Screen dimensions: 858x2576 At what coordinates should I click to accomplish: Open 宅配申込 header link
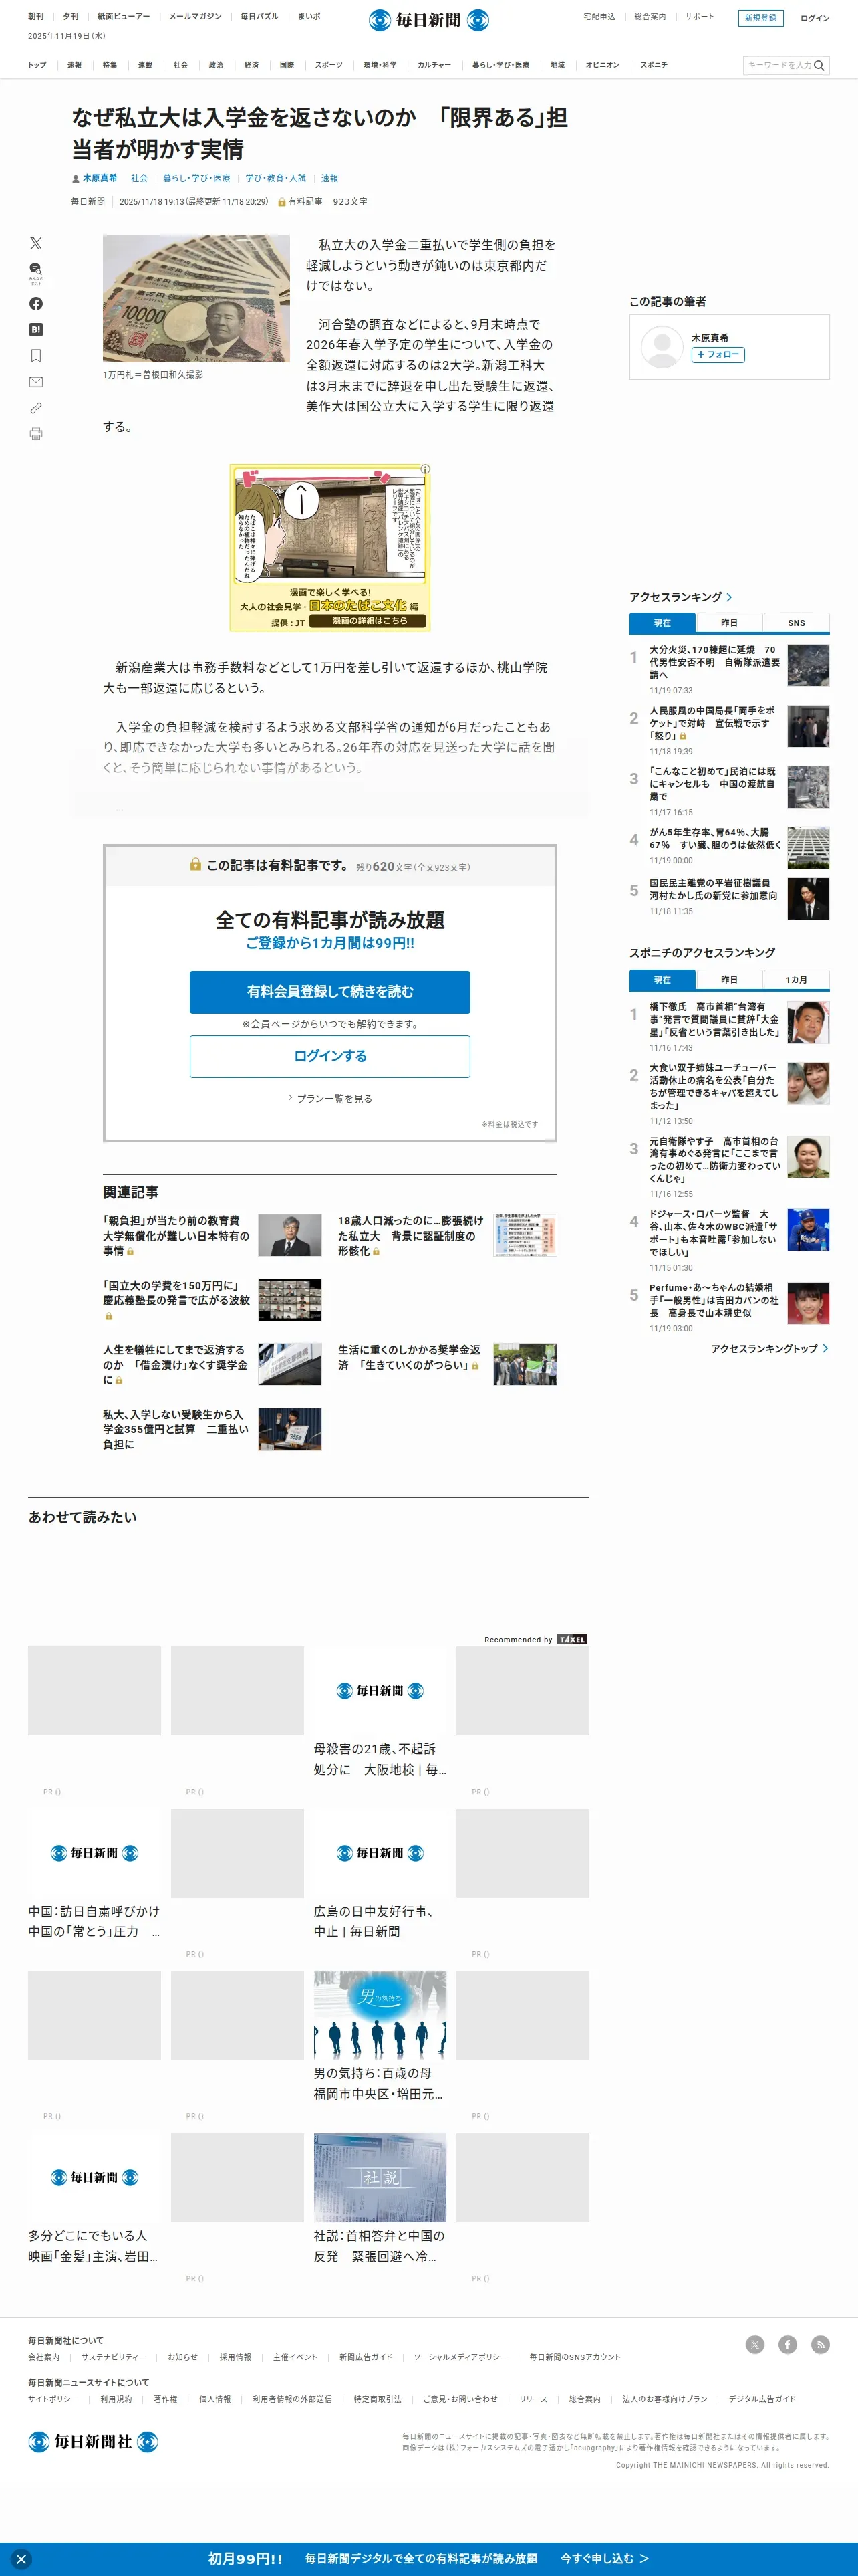(x=598, y=17)
